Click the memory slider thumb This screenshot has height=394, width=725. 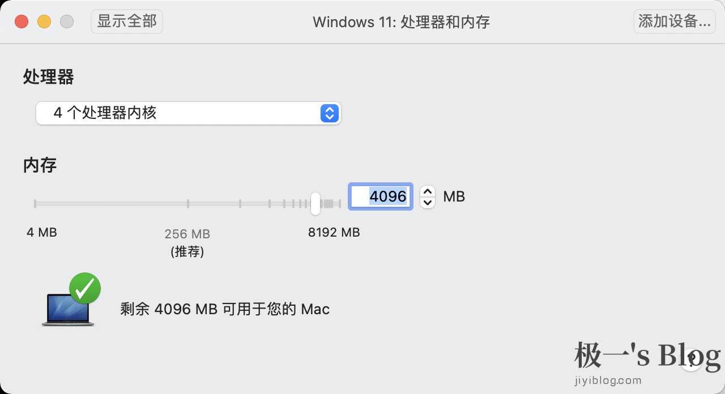315,203
